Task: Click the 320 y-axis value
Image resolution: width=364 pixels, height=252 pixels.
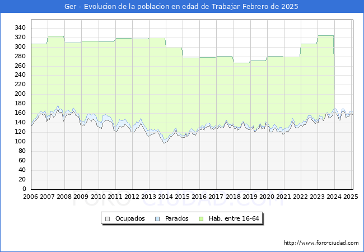Action: (x=20, y=38)
